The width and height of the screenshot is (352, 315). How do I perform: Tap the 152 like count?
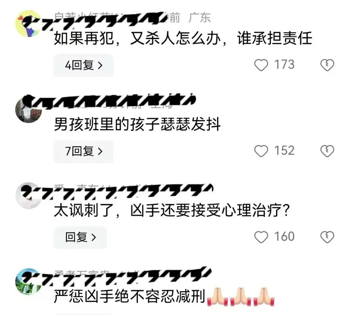[x=284, y=151]
